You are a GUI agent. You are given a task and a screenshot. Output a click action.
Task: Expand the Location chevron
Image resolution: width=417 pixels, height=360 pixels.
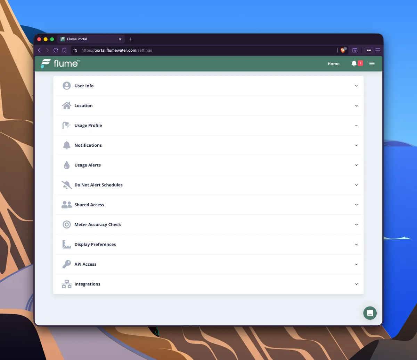coord(356,105)
